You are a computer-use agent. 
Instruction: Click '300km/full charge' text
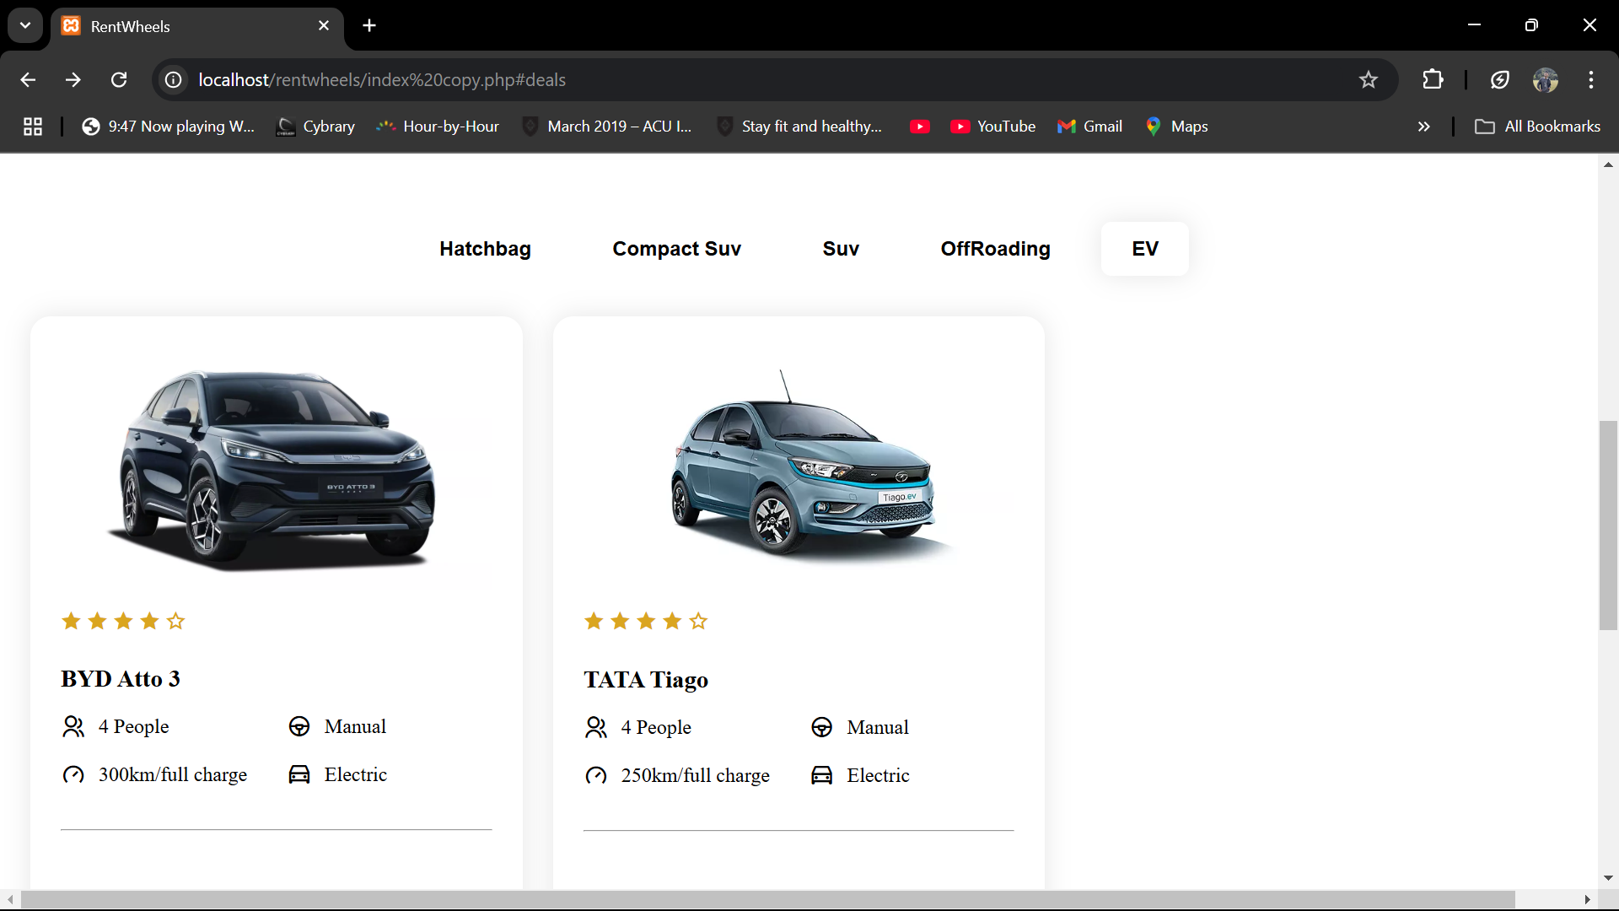(x=173, y=775)
